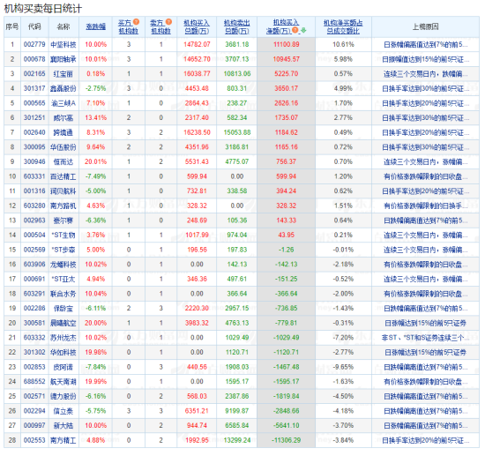This screenshot has height=456, width=485.
Task: Open stock 航天南湖 name link
Action: pyautogui.click(x=63, y=381)
